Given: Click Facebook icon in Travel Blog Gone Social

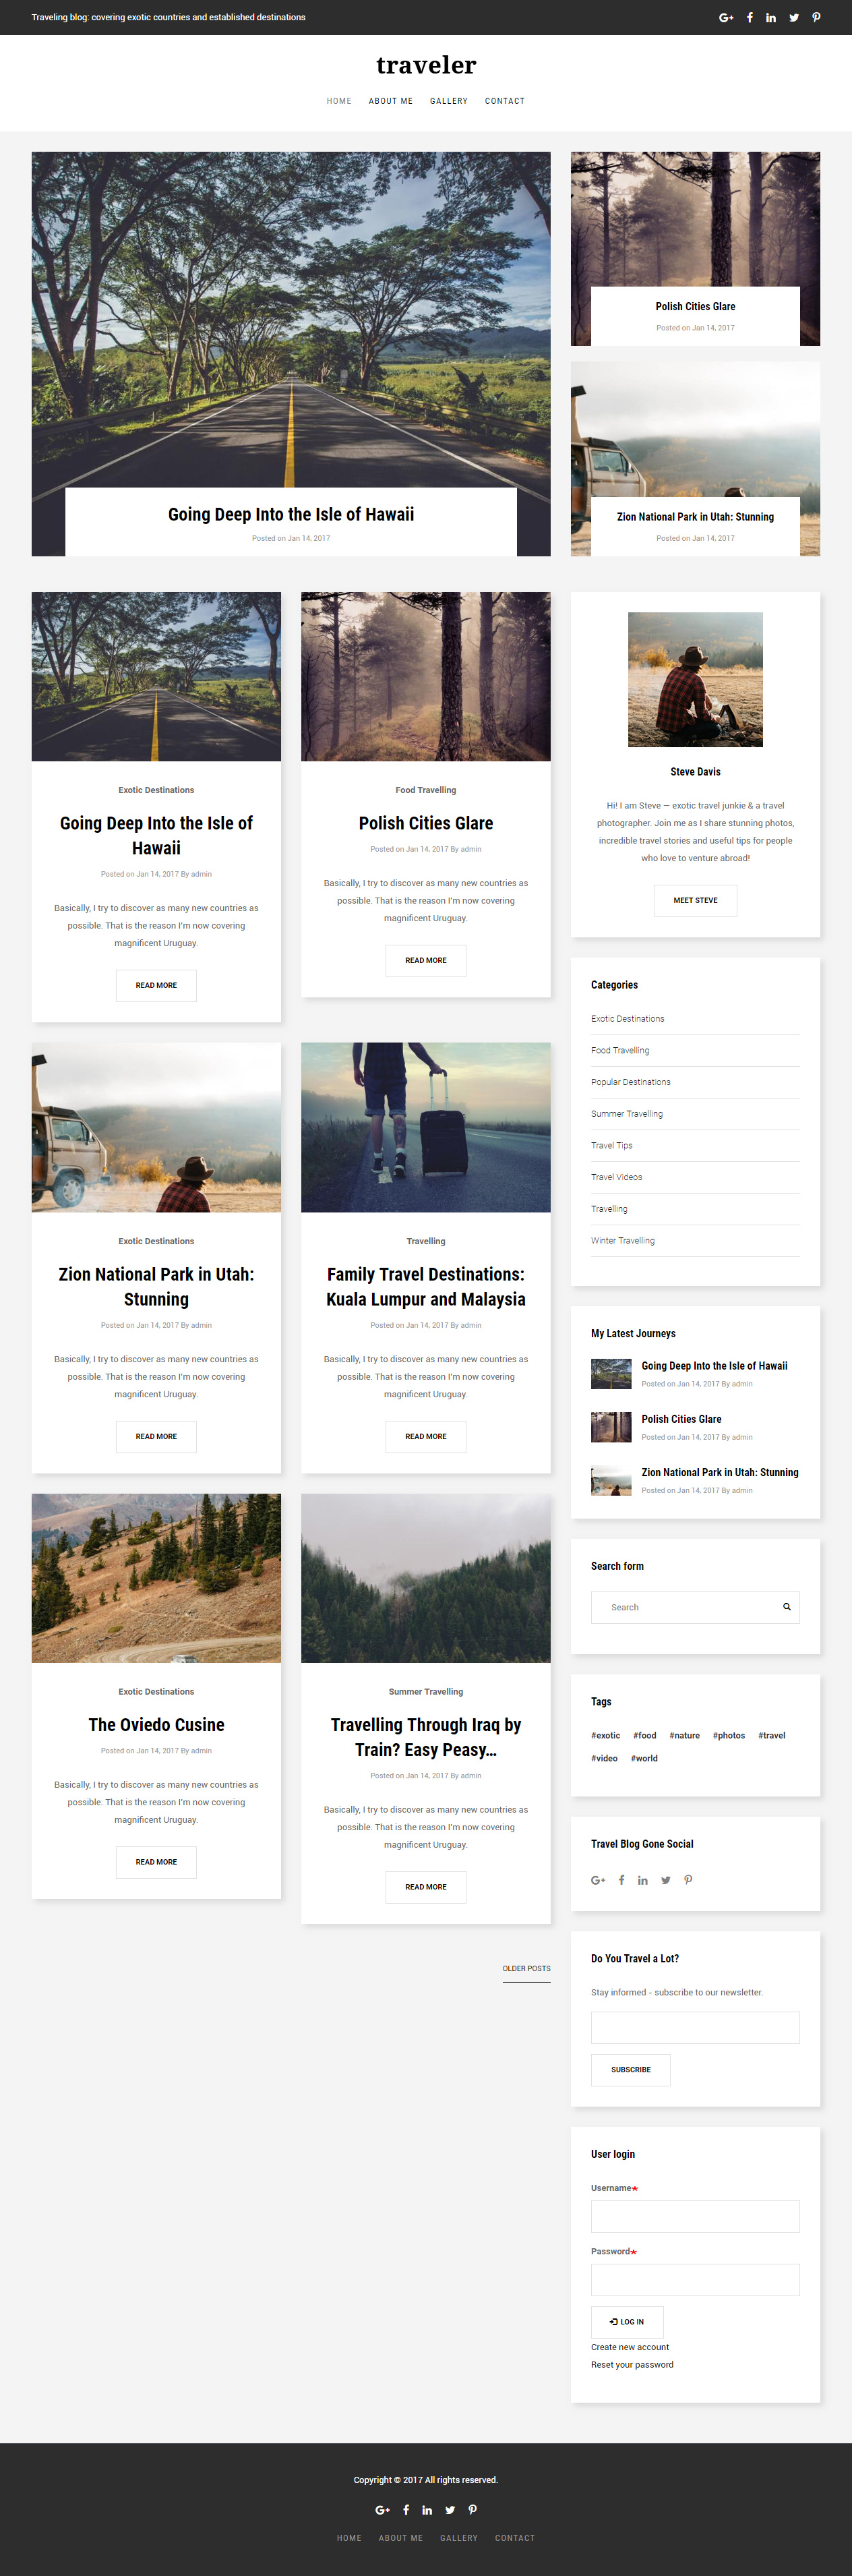Looking at the screenshot, I should pos(621,1880).
